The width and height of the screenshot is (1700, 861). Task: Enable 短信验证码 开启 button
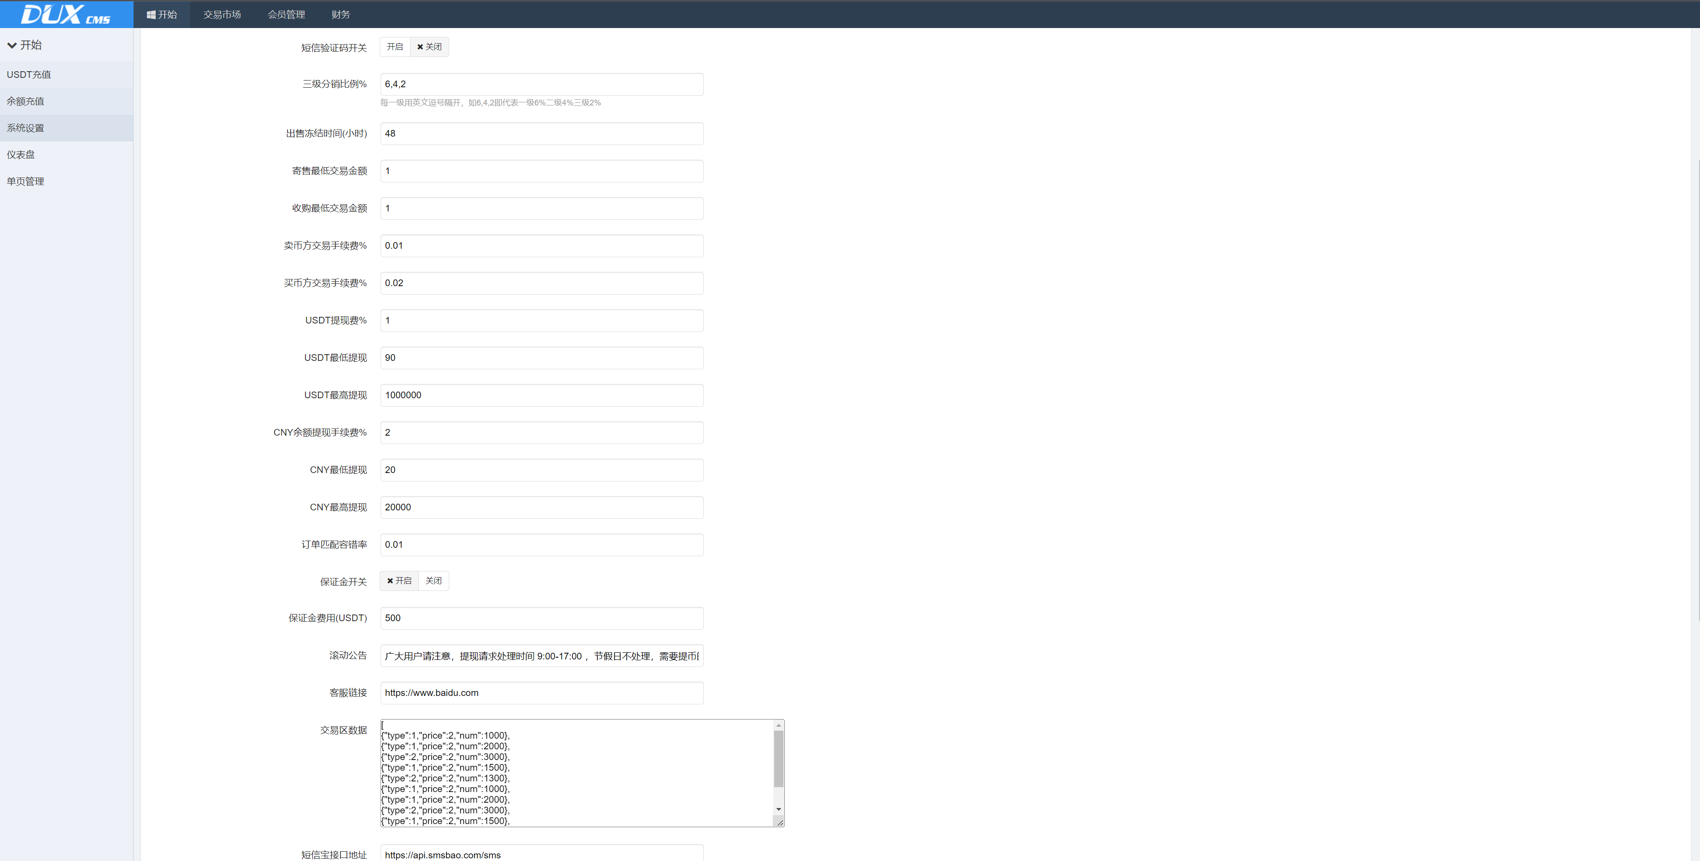pos(395,46)
